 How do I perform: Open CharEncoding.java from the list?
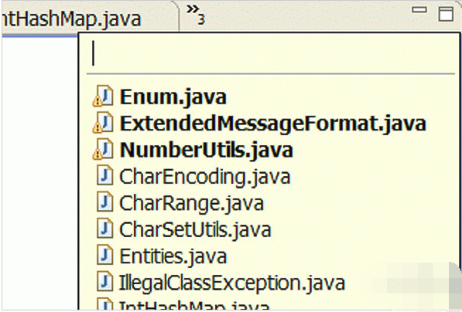205,177
